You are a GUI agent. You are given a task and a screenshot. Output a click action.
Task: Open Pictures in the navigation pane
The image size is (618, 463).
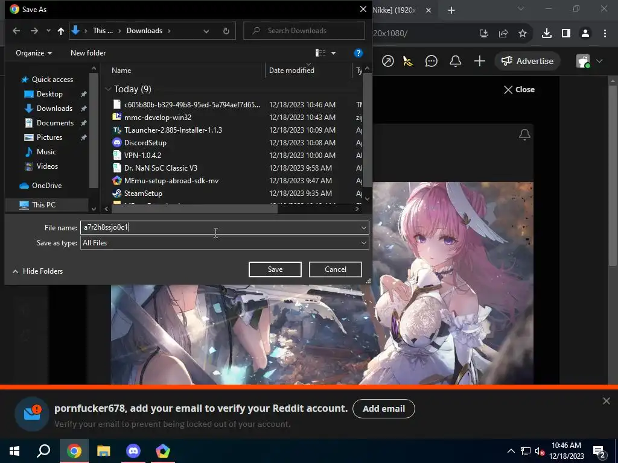(x=49, y=137)
